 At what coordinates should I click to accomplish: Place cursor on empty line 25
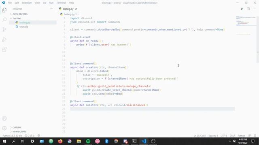tap(152, 109)
